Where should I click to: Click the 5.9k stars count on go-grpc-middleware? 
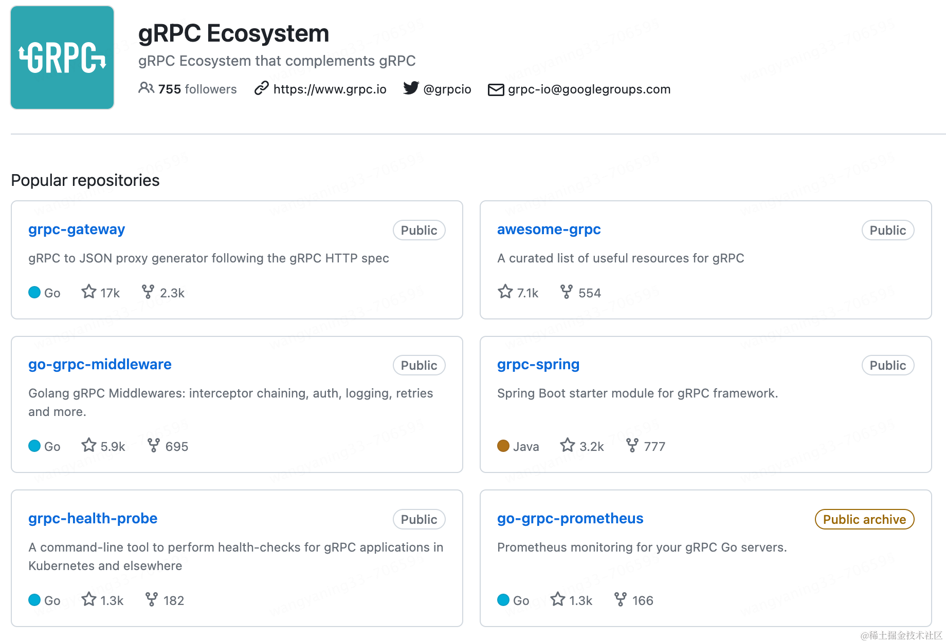click(x=113, y=447)
